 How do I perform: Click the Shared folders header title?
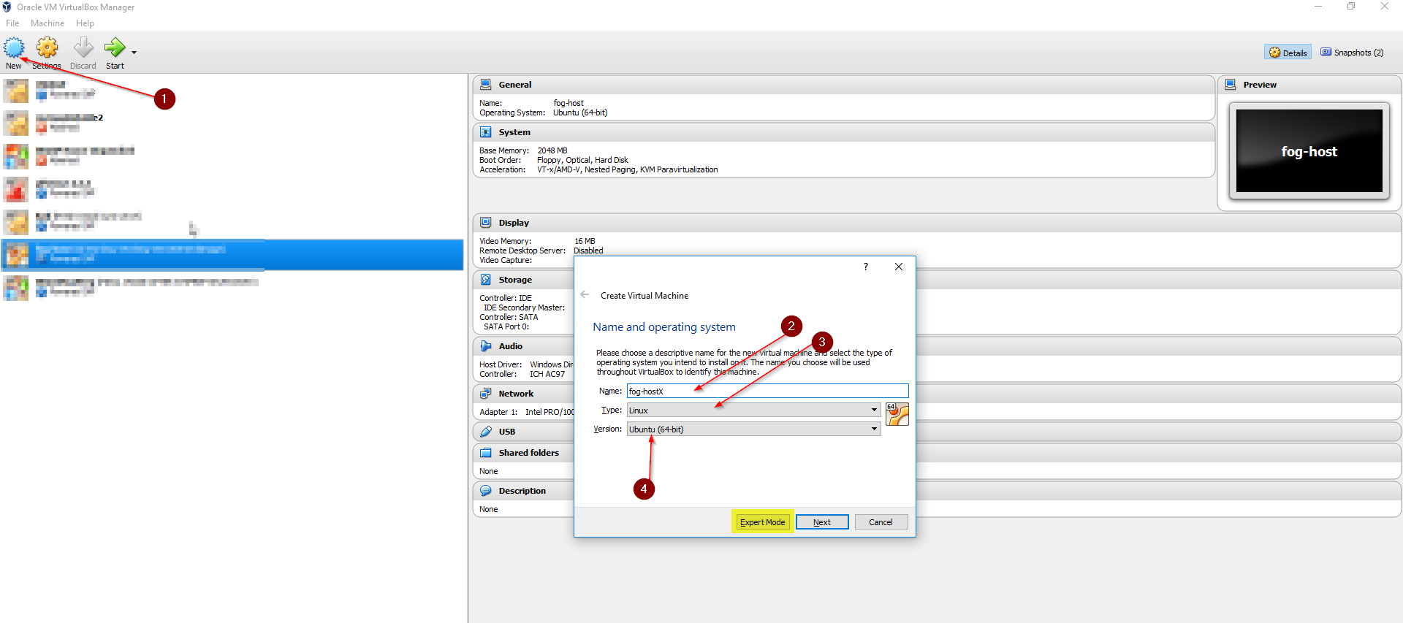(x=529, y=453)
